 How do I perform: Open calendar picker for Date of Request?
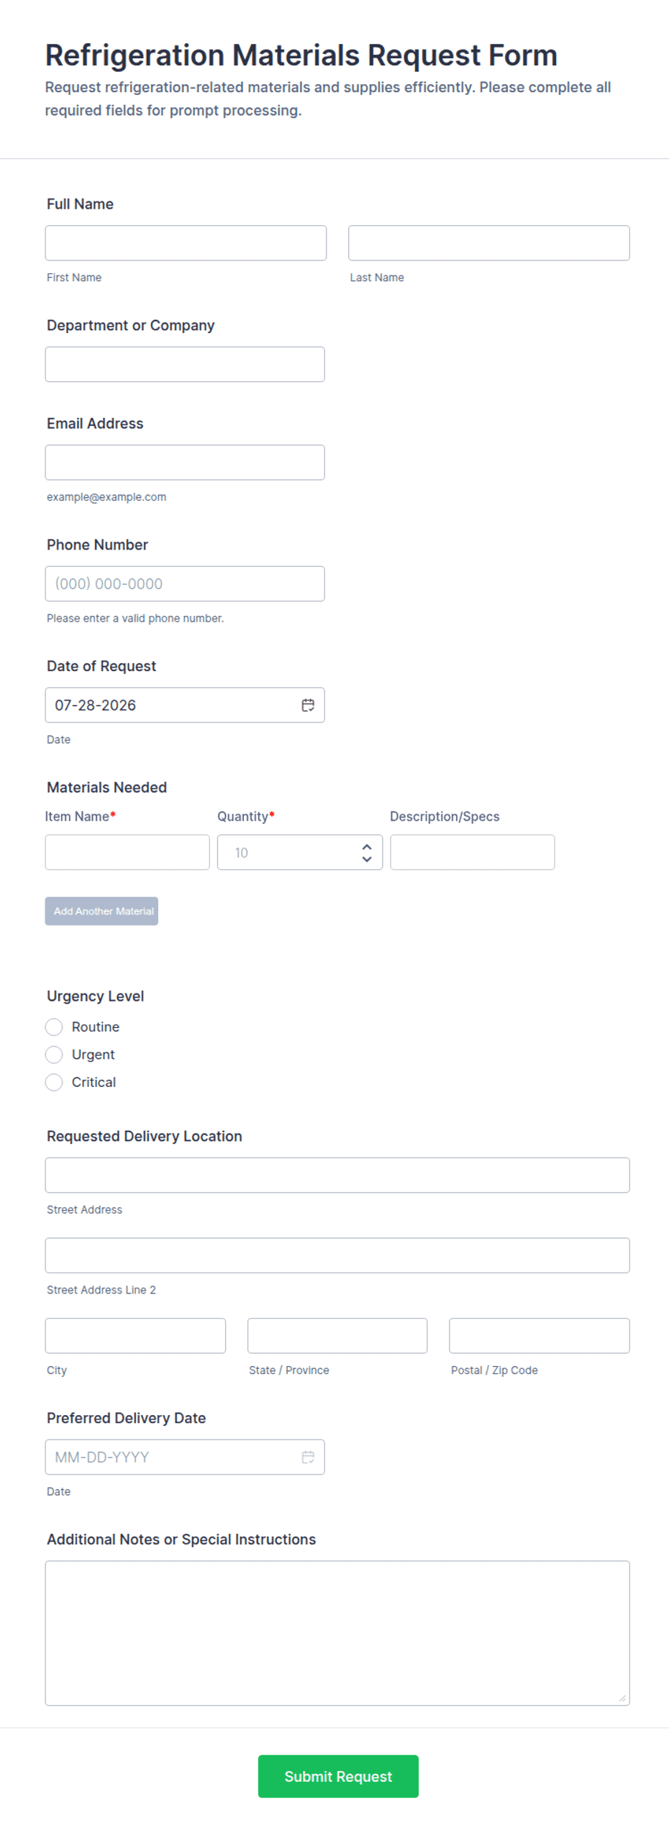pyautogui.click(x=308, y=705)
